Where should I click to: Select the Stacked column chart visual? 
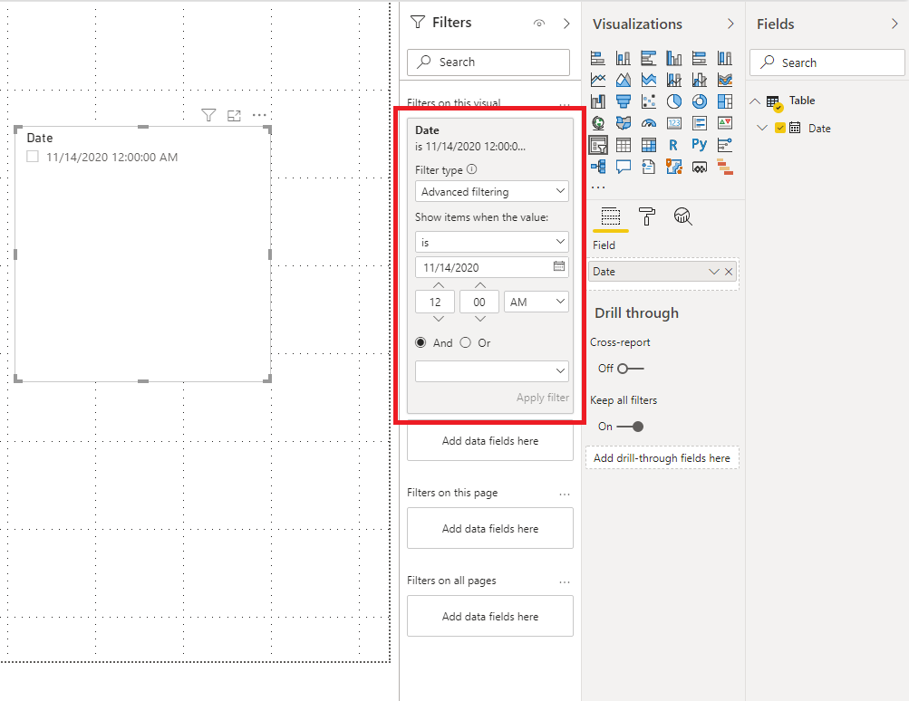(x=624, y=58)
